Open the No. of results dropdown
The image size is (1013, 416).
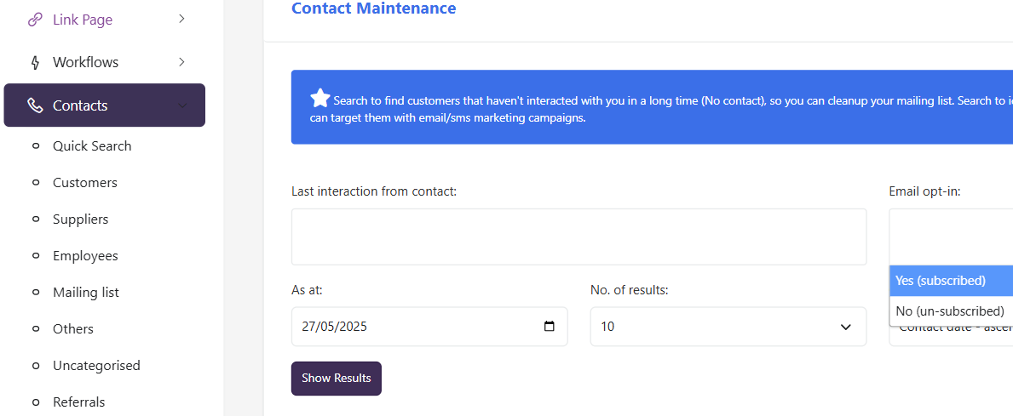click(728, 327)
